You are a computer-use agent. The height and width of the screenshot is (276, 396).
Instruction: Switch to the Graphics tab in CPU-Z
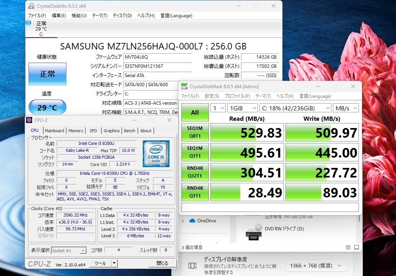[x=111, y=131]
